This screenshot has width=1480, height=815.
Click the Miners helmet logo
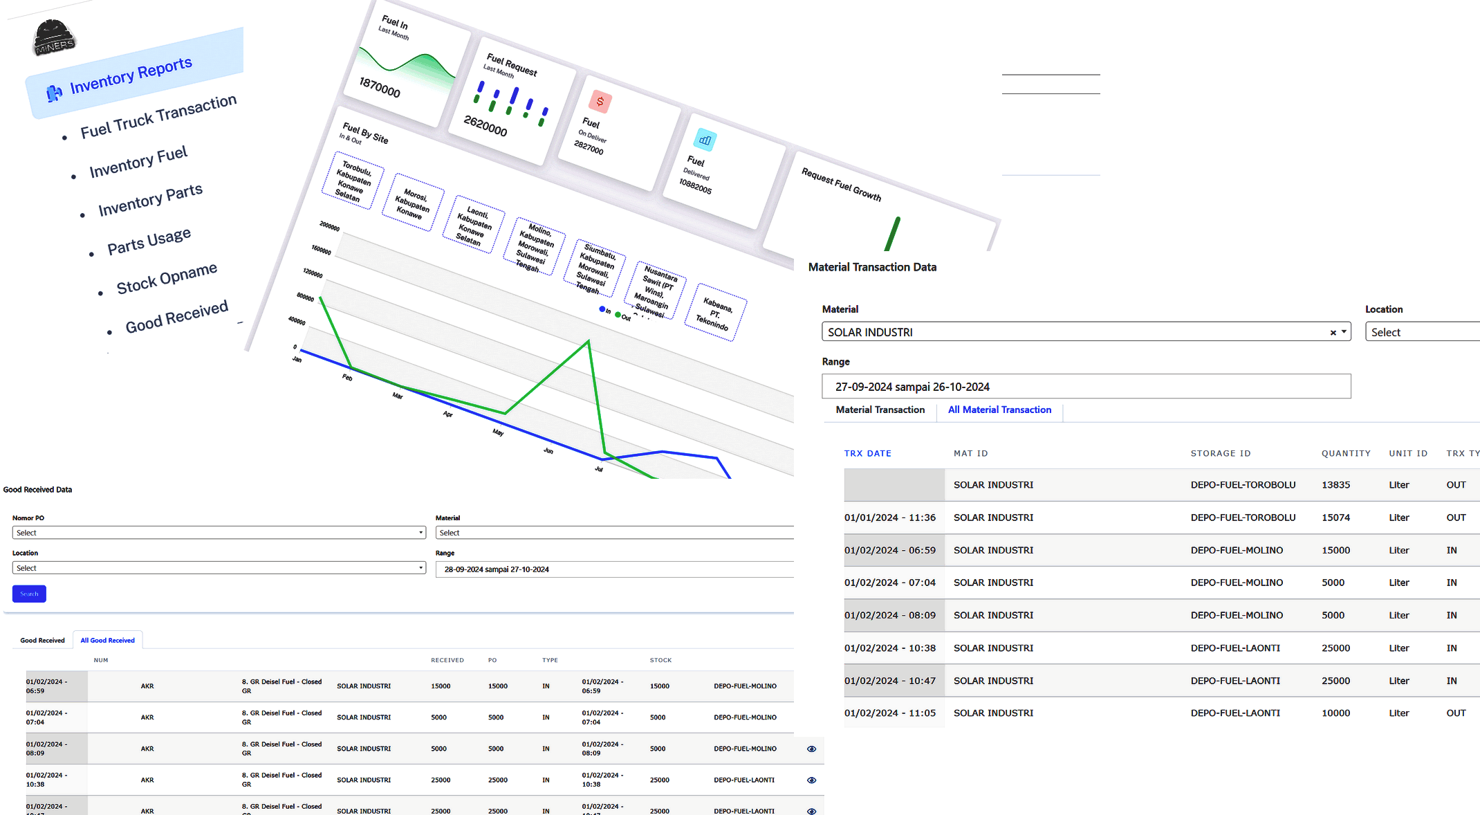pos(53,38)
